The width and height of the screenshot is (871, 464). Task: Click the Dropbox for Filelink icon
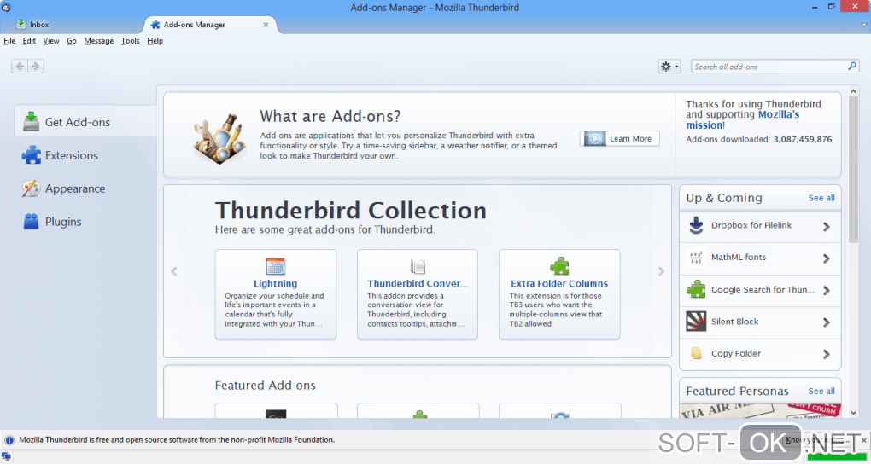[696, 225]
